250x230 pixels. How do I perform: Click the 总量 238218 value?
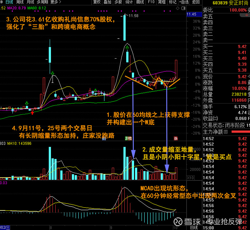coord(239,94)
